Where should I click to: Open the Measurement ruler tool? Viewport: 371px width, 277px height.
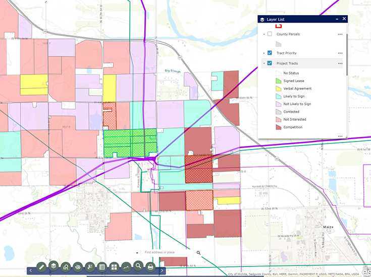click(41, 267)
